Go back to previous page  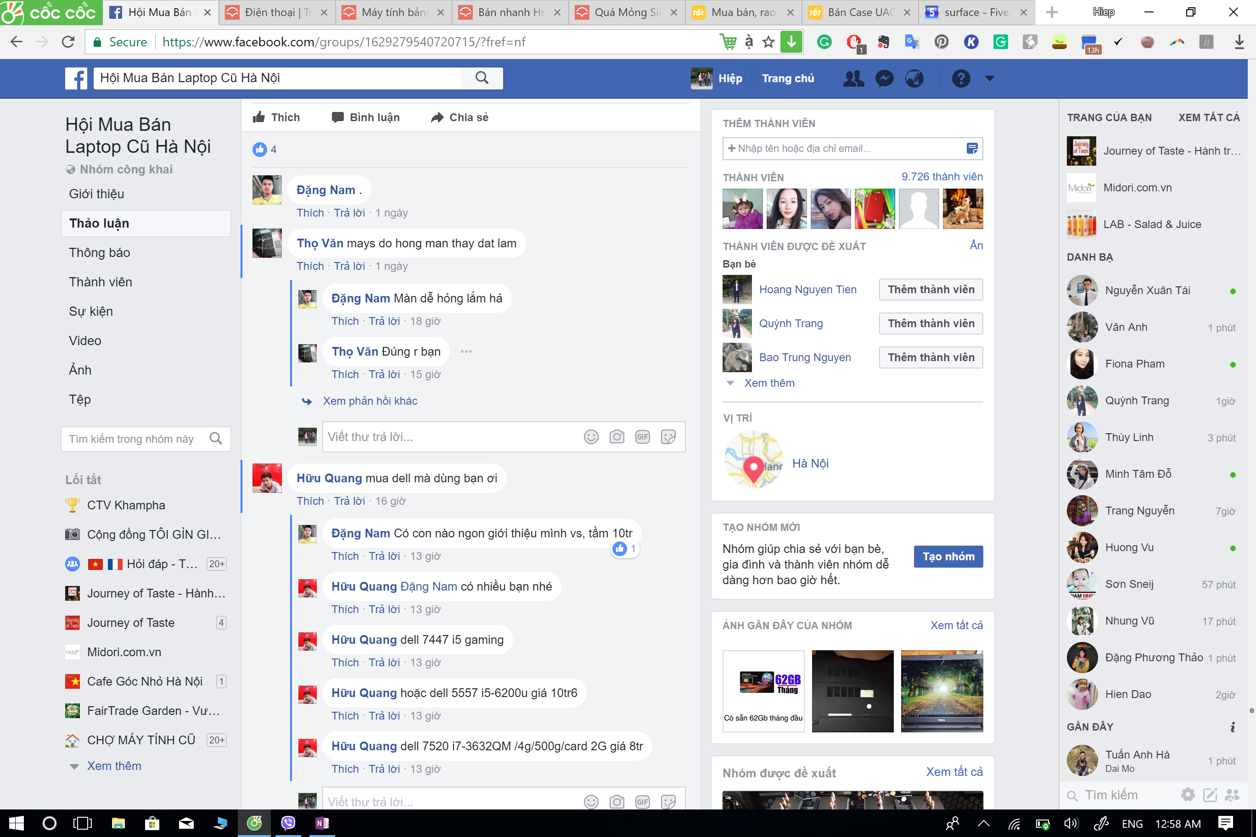coord(17,42)
